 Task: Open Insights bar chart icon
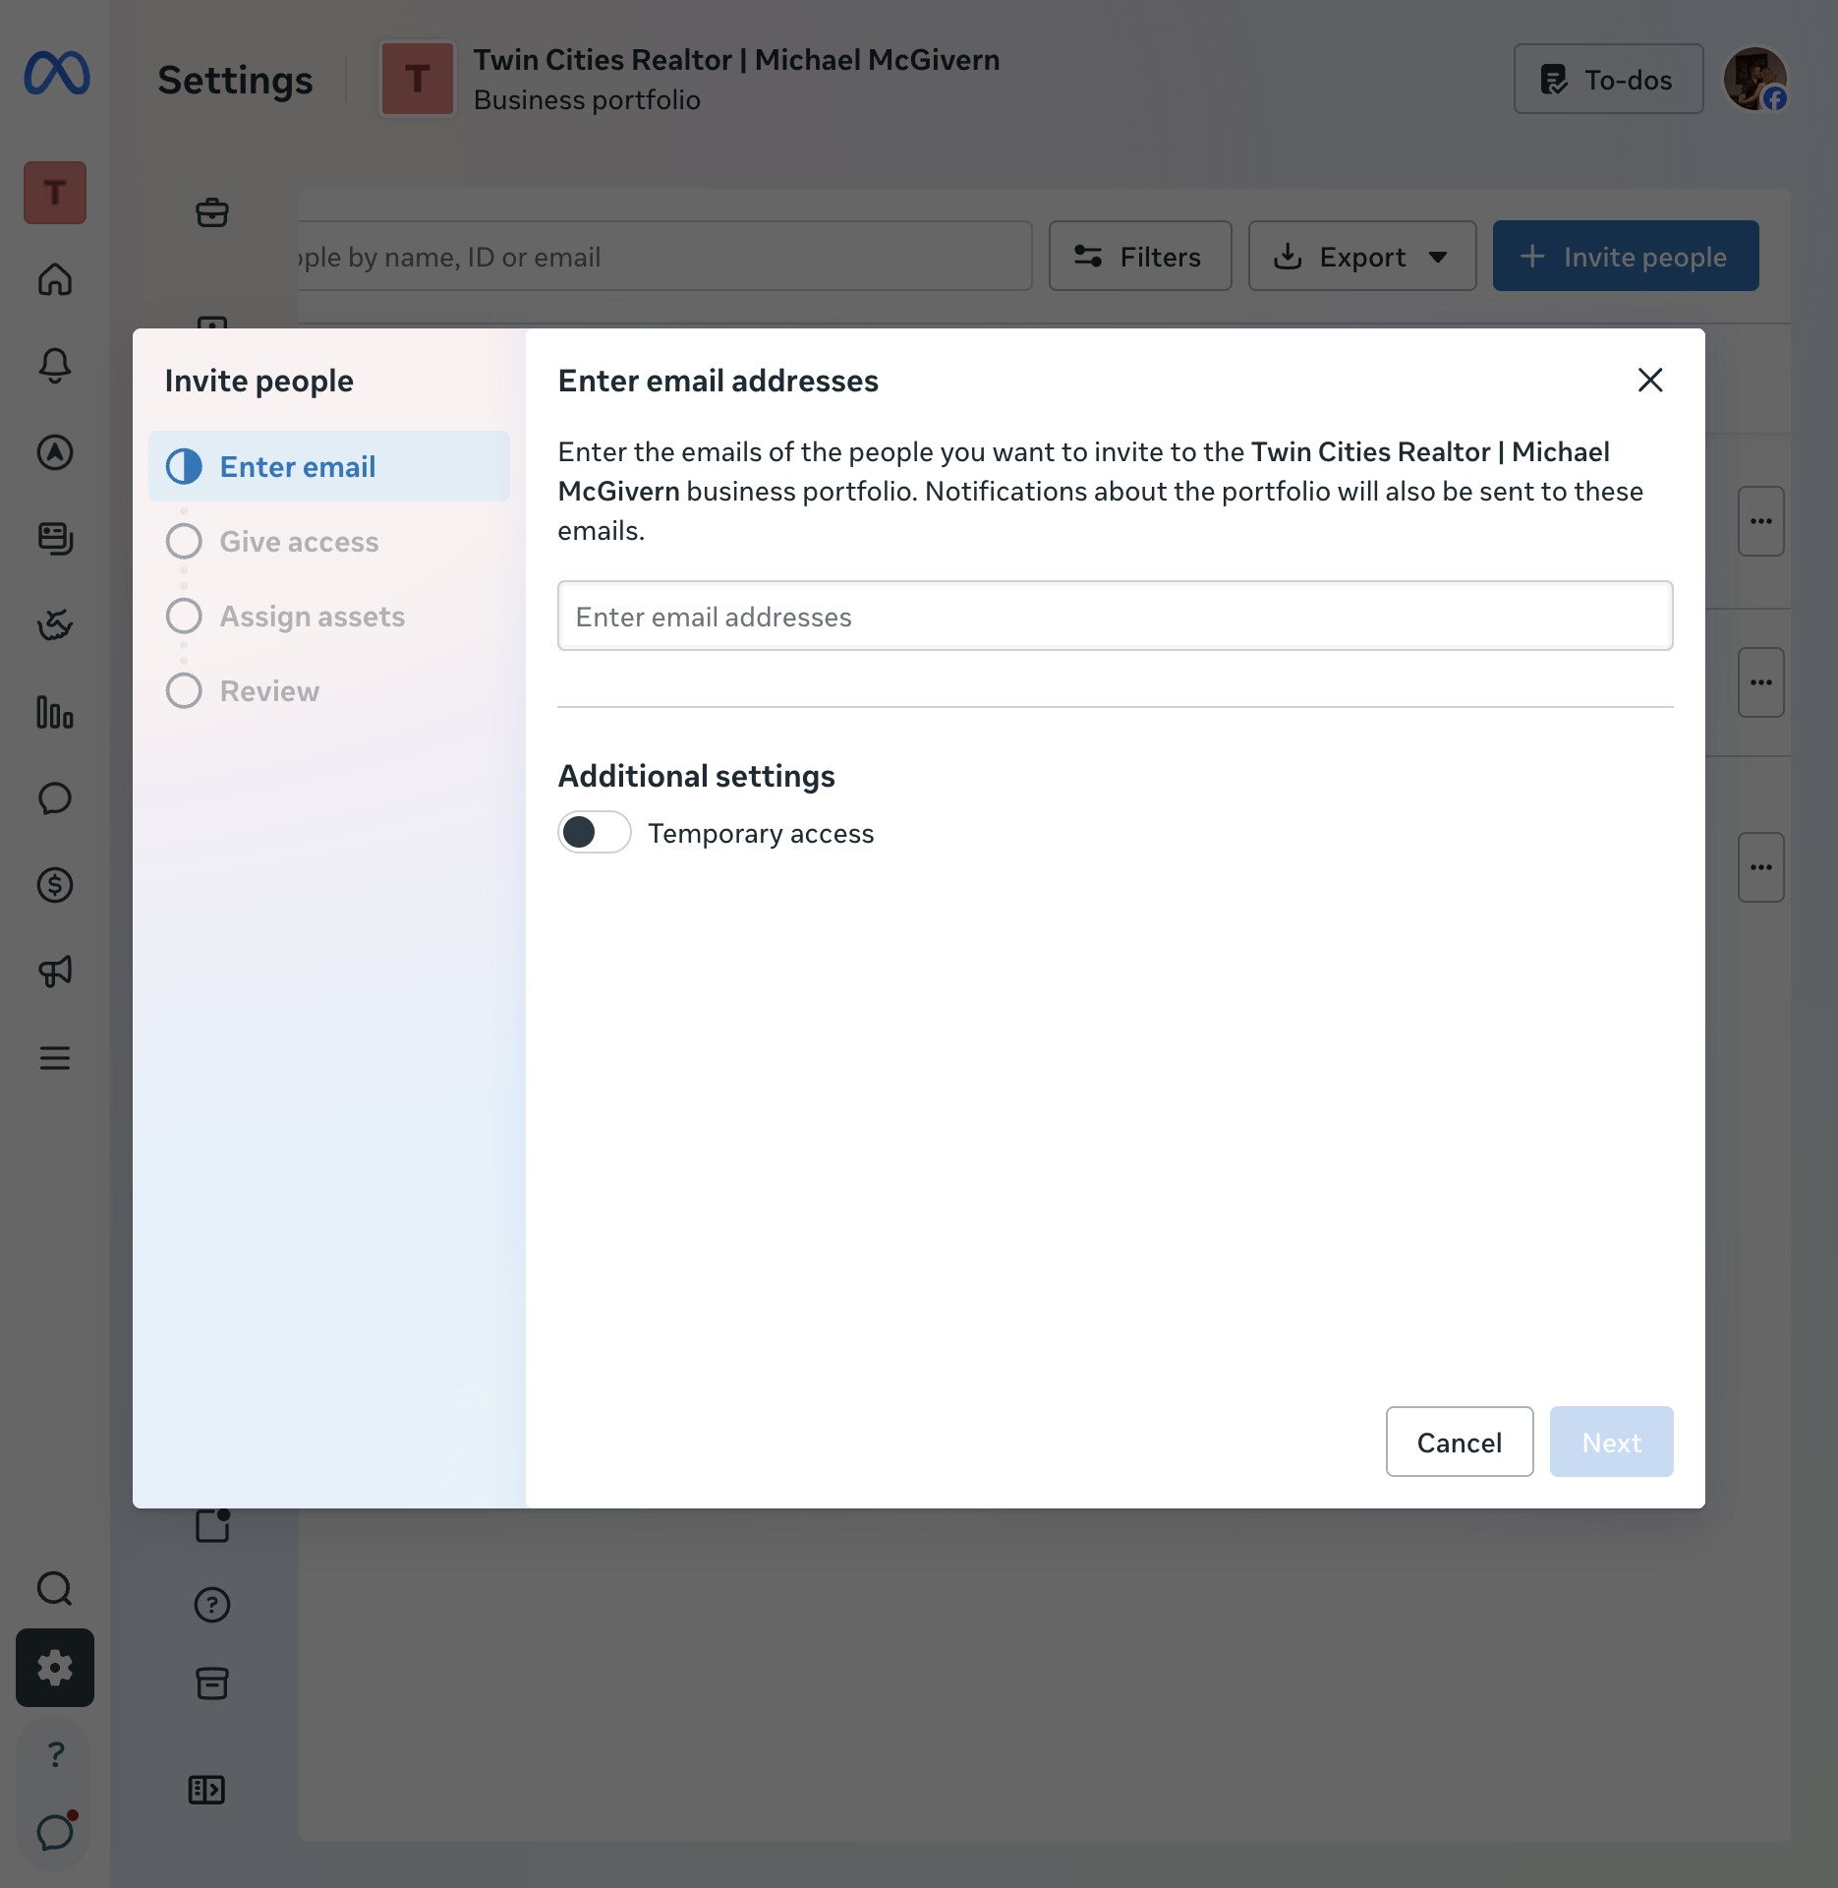[x=55, y=712]
